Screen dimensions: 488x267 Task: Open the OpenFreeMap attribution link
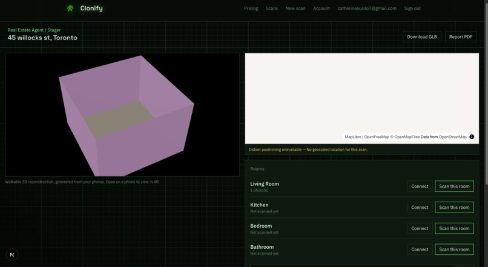(377, 137)
